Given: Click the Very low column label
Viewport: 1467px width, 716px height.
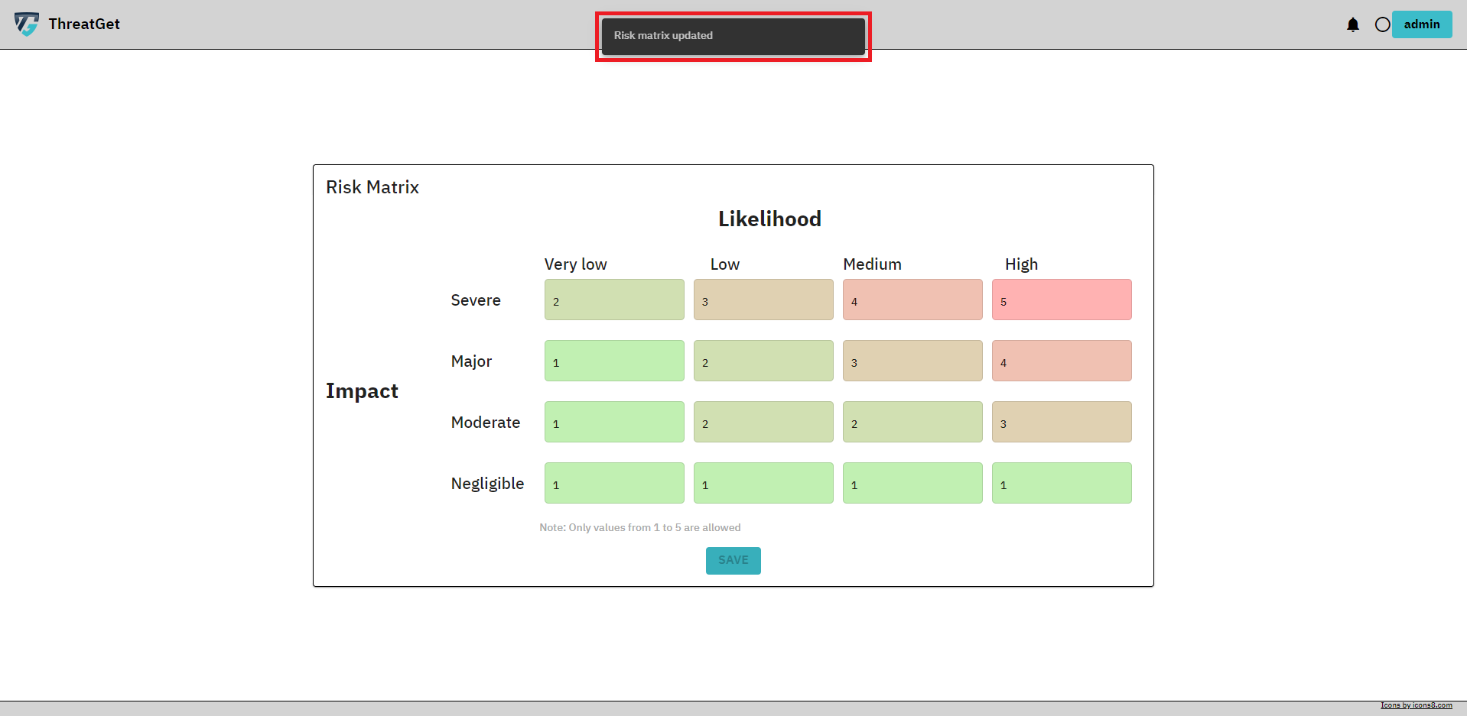Looking at the screenshot, I should tap(575, 264).
